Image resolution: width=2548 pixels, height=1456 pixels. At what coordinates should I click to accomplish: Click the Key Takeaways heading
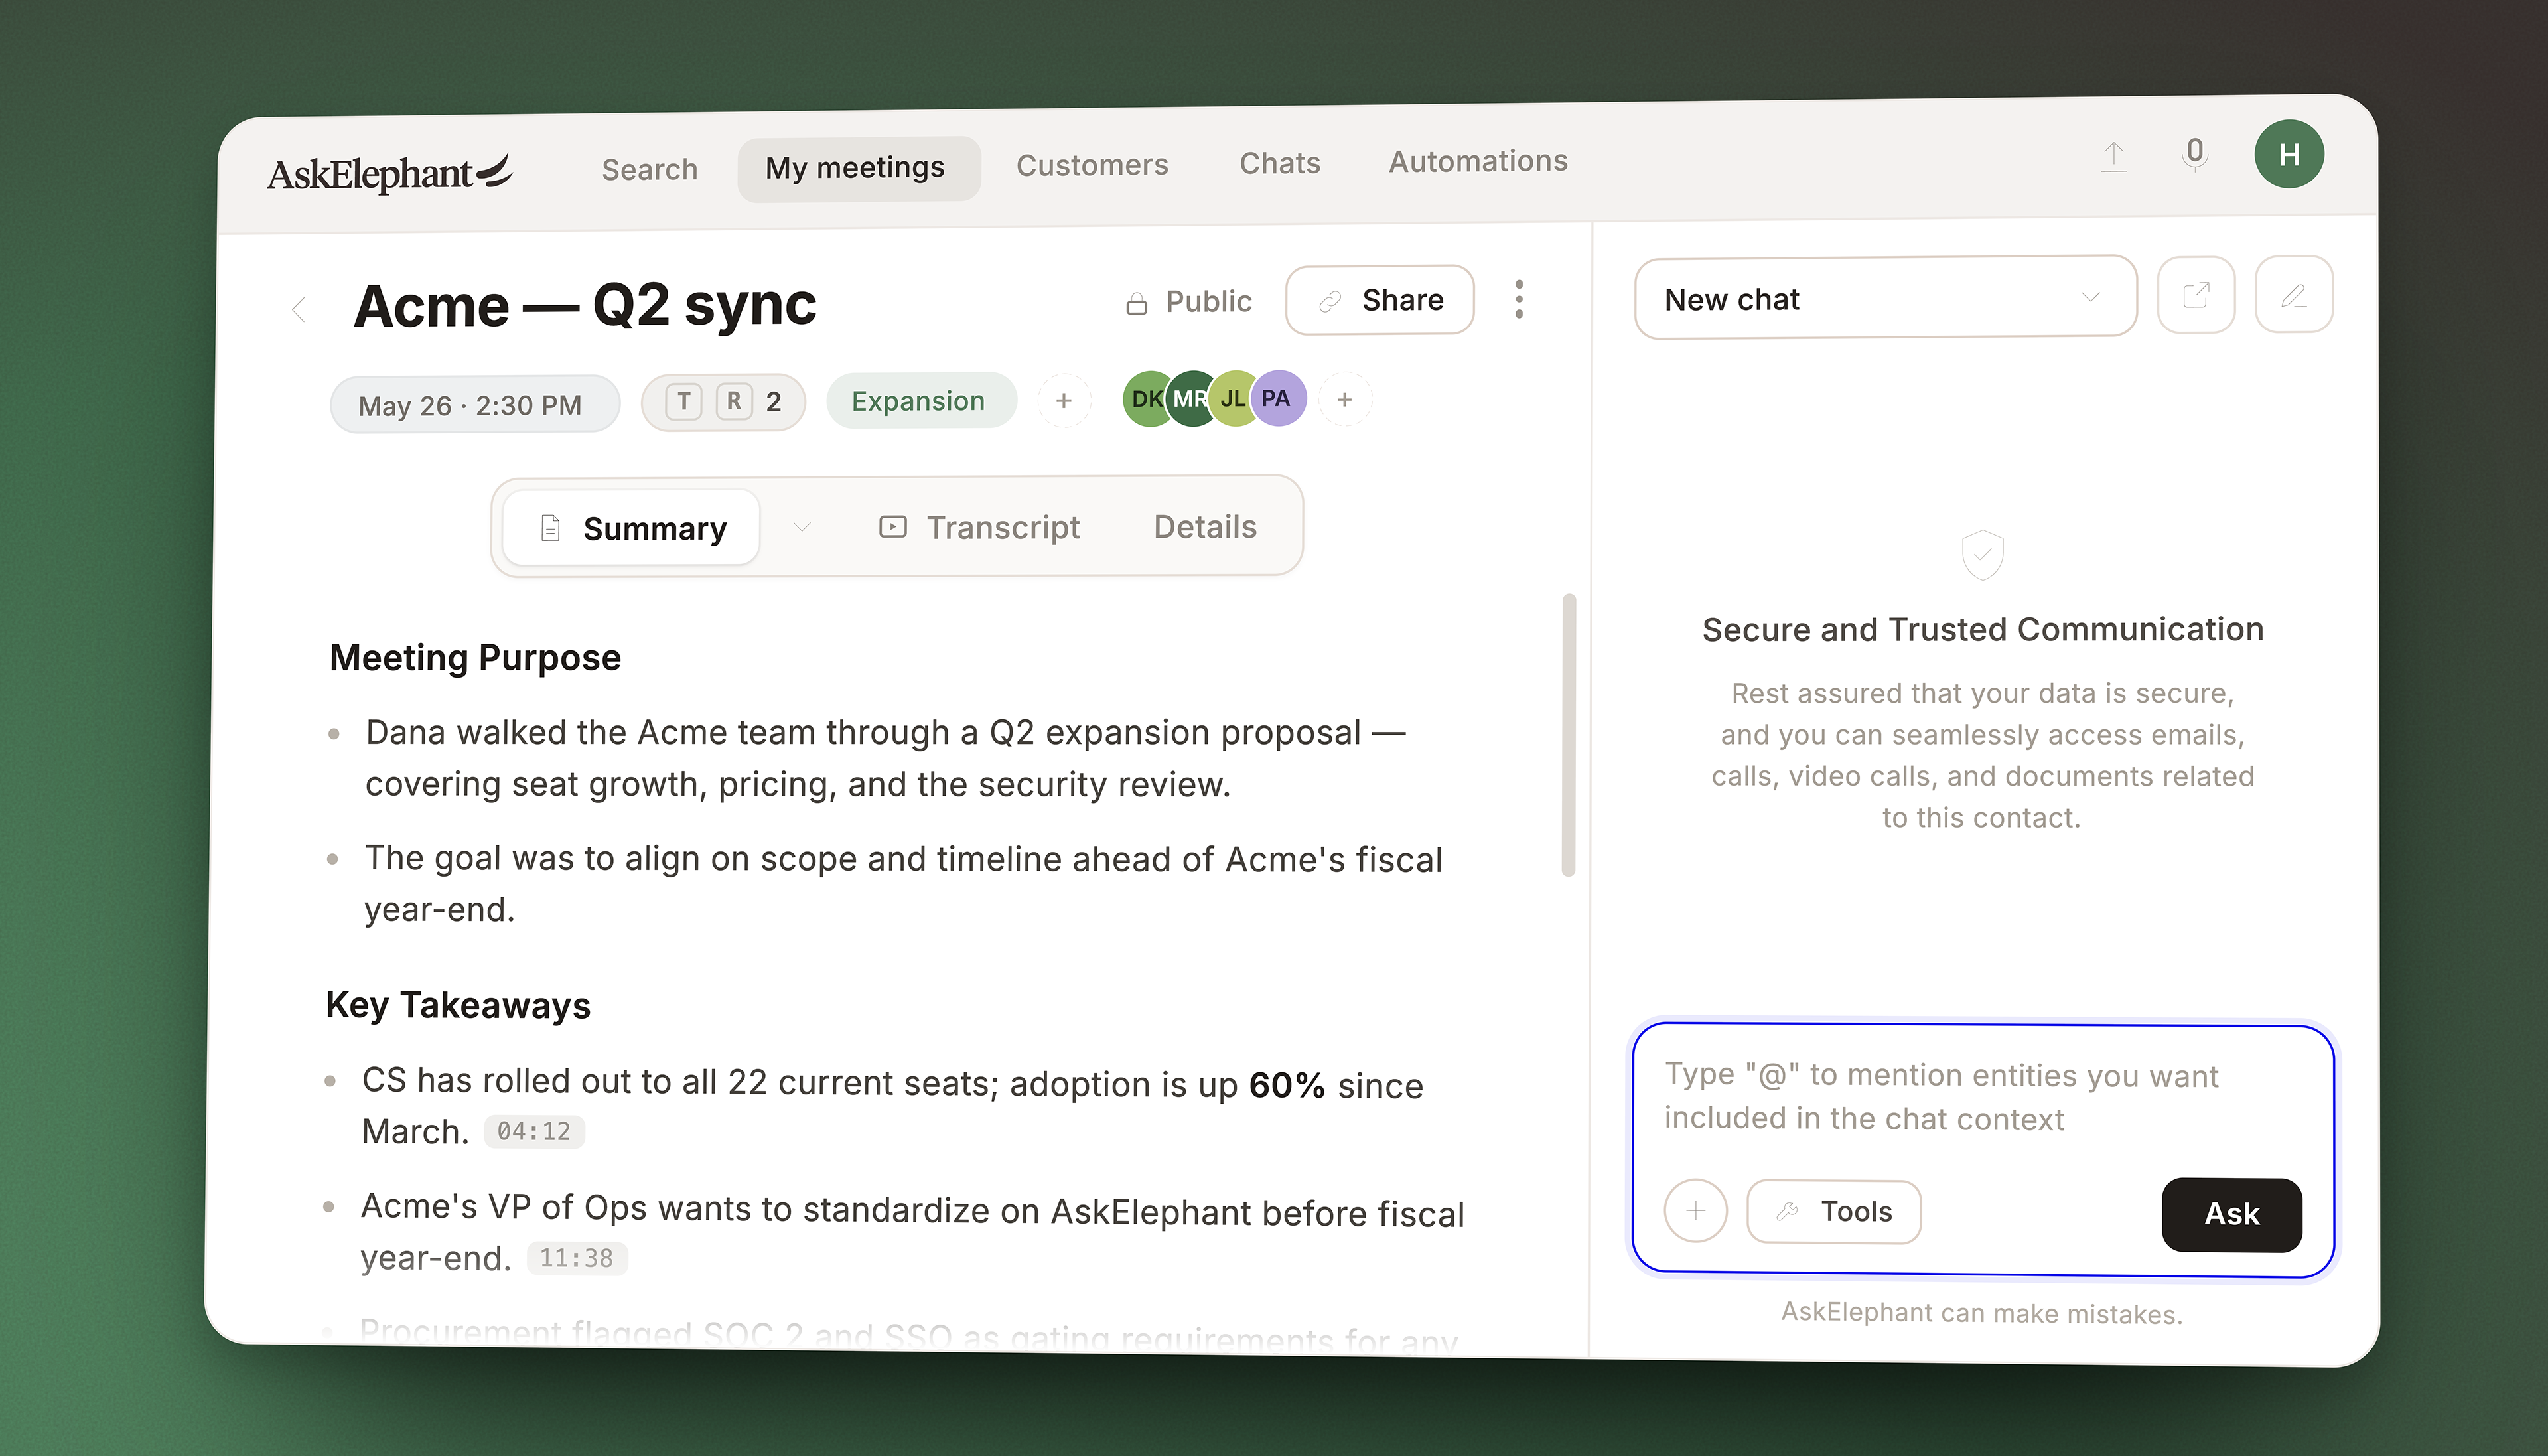458,1005
